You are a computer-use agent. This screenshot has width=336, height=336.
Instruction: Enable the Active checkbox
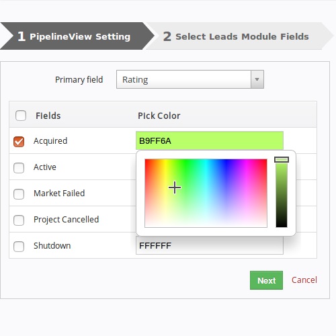coord(19,168)
